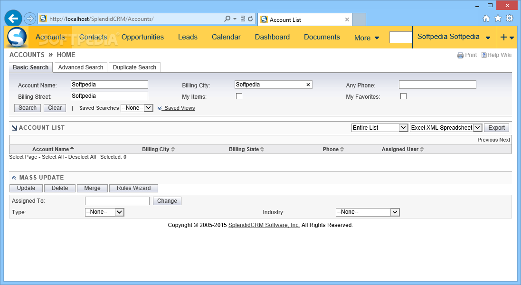The image size is (521, 285).
Task: Switch to the Basic Search tab
Action: 30,67
